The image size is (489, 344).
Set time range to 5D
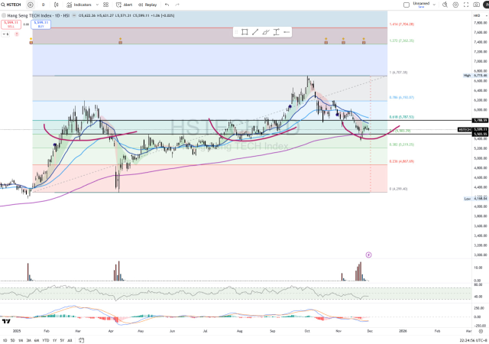pos(12,340)
